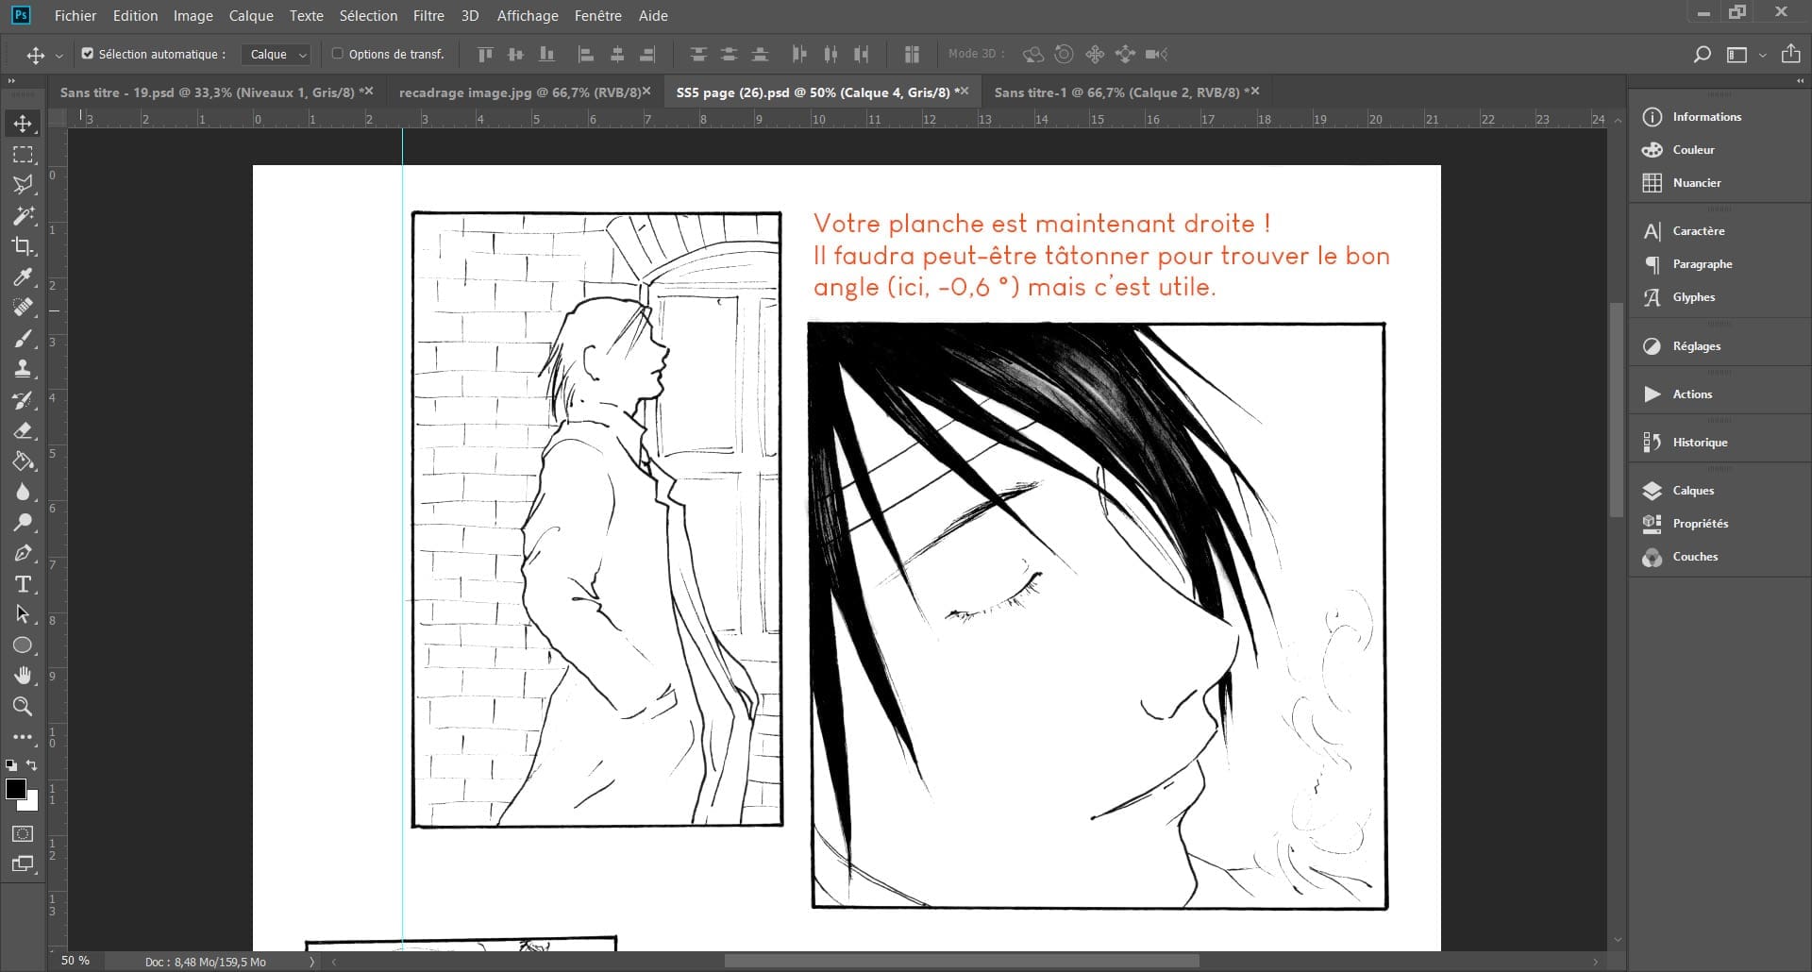Viewport: 1812px width, 972px height.
Task: Swap foreground and background colors
Action: click(33, 765)
